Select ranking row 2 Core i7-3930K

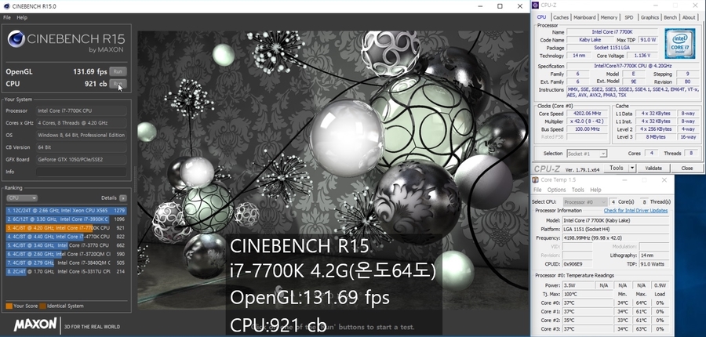click(66, 219)
